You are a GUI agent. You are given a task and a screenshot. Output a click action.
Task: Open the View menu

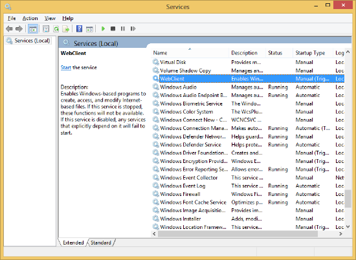(x=50, y=18)
